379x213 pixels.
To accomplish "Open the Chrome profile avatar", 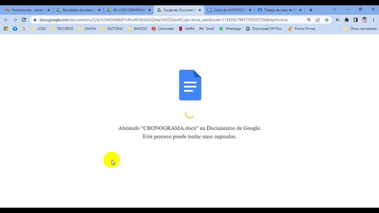I will pyautogui.click(x=364, y=20).
